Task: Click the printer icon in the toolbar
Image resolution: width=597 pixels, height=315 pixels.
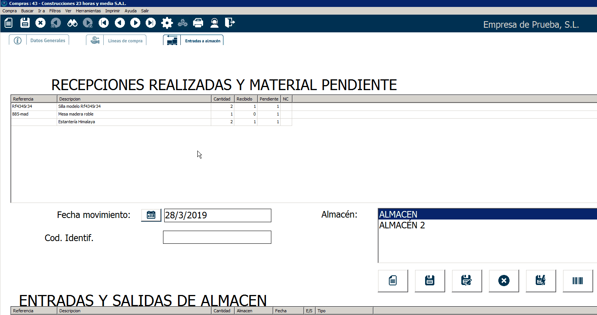Action: [x=198, y=23]
